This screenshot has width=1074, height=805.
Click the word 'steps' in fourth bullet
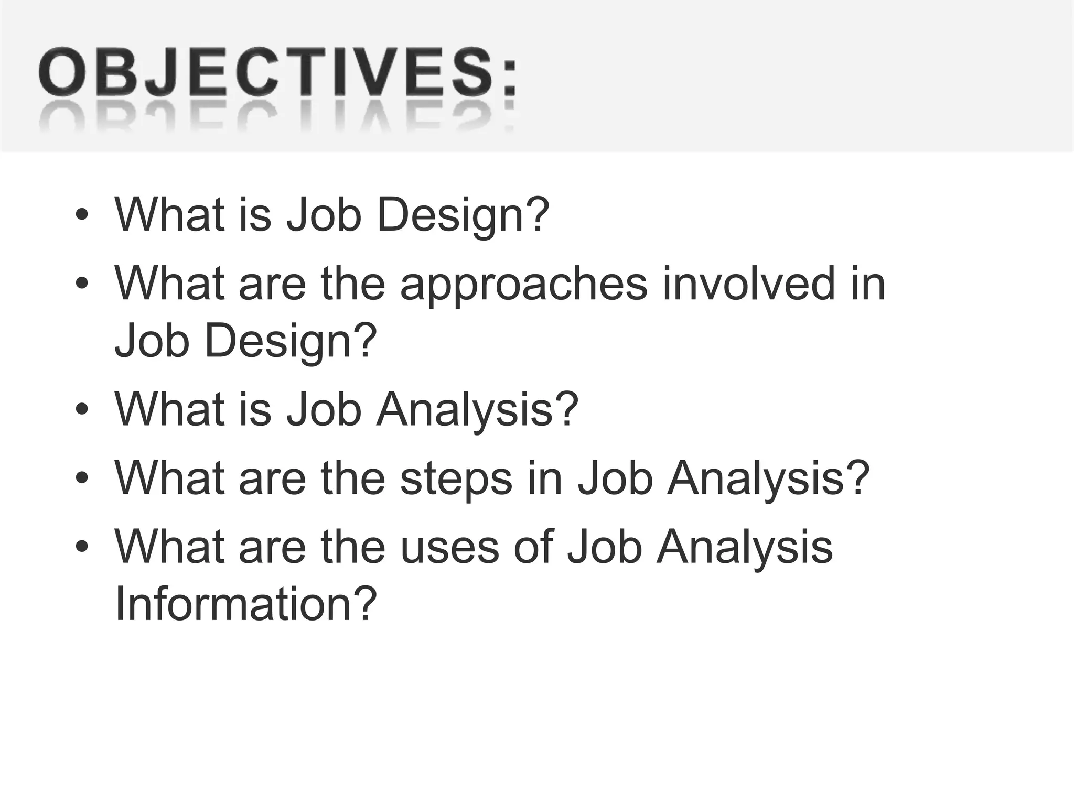click(456, 481)
